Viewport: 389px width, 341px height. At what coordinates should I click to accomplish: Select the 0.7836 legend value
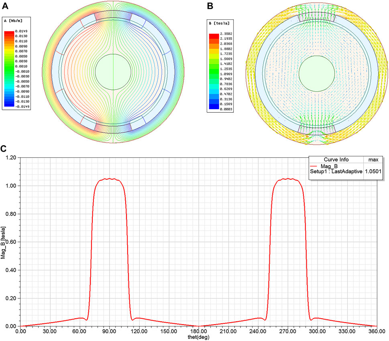coord(226,84)
